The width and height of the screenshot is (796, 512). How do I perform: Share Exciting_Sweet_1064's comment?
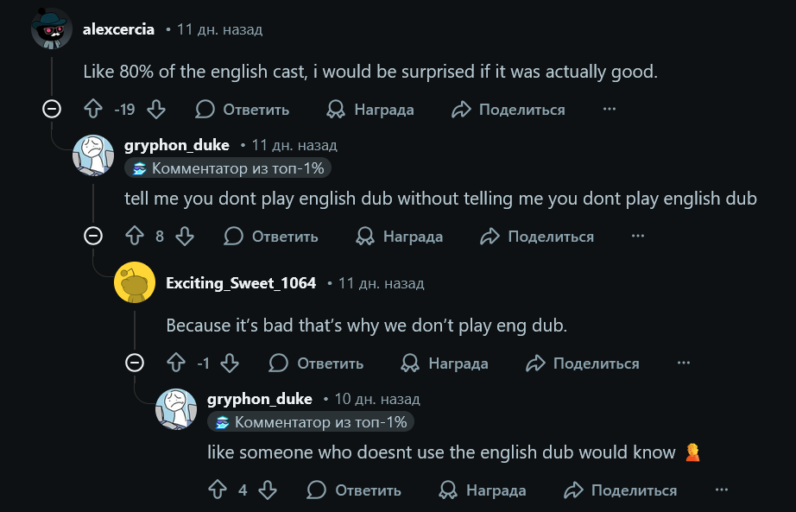583,363
